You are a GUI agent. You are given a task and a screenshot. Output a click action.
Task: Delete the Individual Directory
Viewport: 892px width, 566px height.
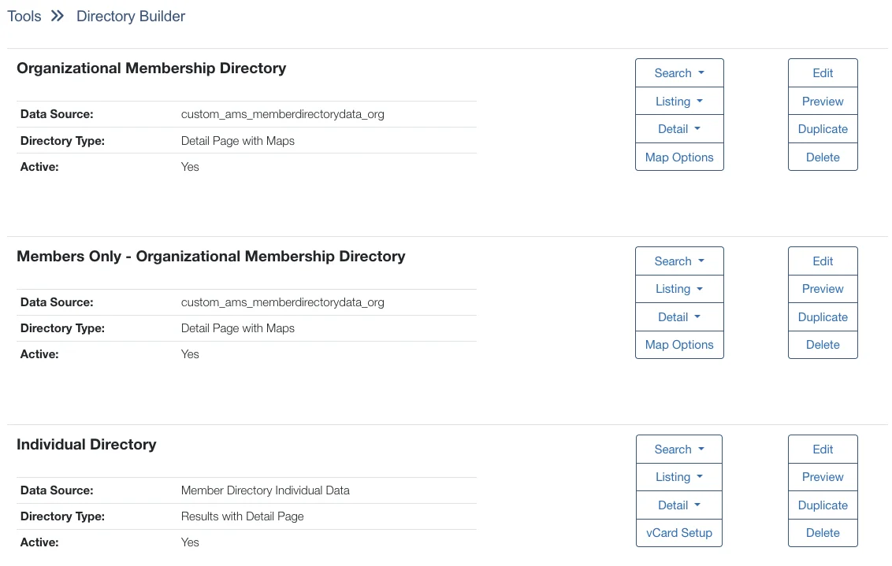pyautogui.click(x=822, y=532)
